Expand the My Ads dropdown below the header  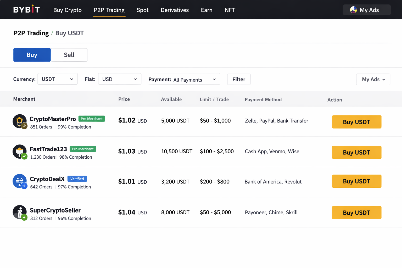373,79
